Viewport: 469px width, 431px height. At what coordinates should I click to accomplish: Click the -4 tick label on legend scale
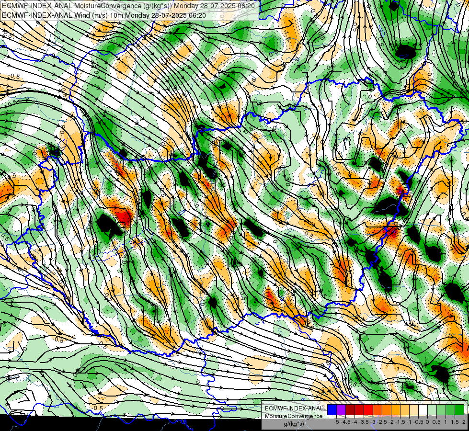pos(355,422)
